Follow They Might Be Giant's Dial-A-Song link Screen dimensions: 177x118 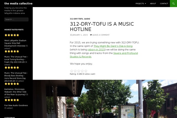(x=113, y=46)
